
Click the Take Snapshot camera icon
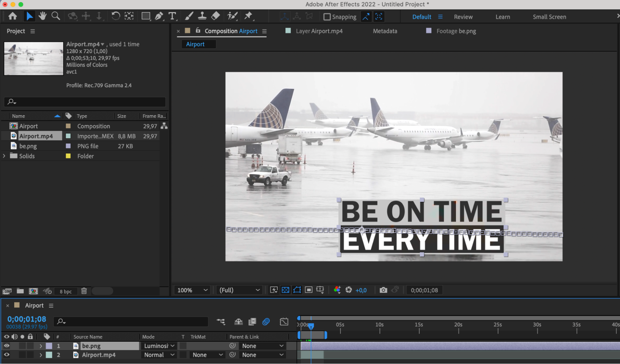(x=383, y=290)
